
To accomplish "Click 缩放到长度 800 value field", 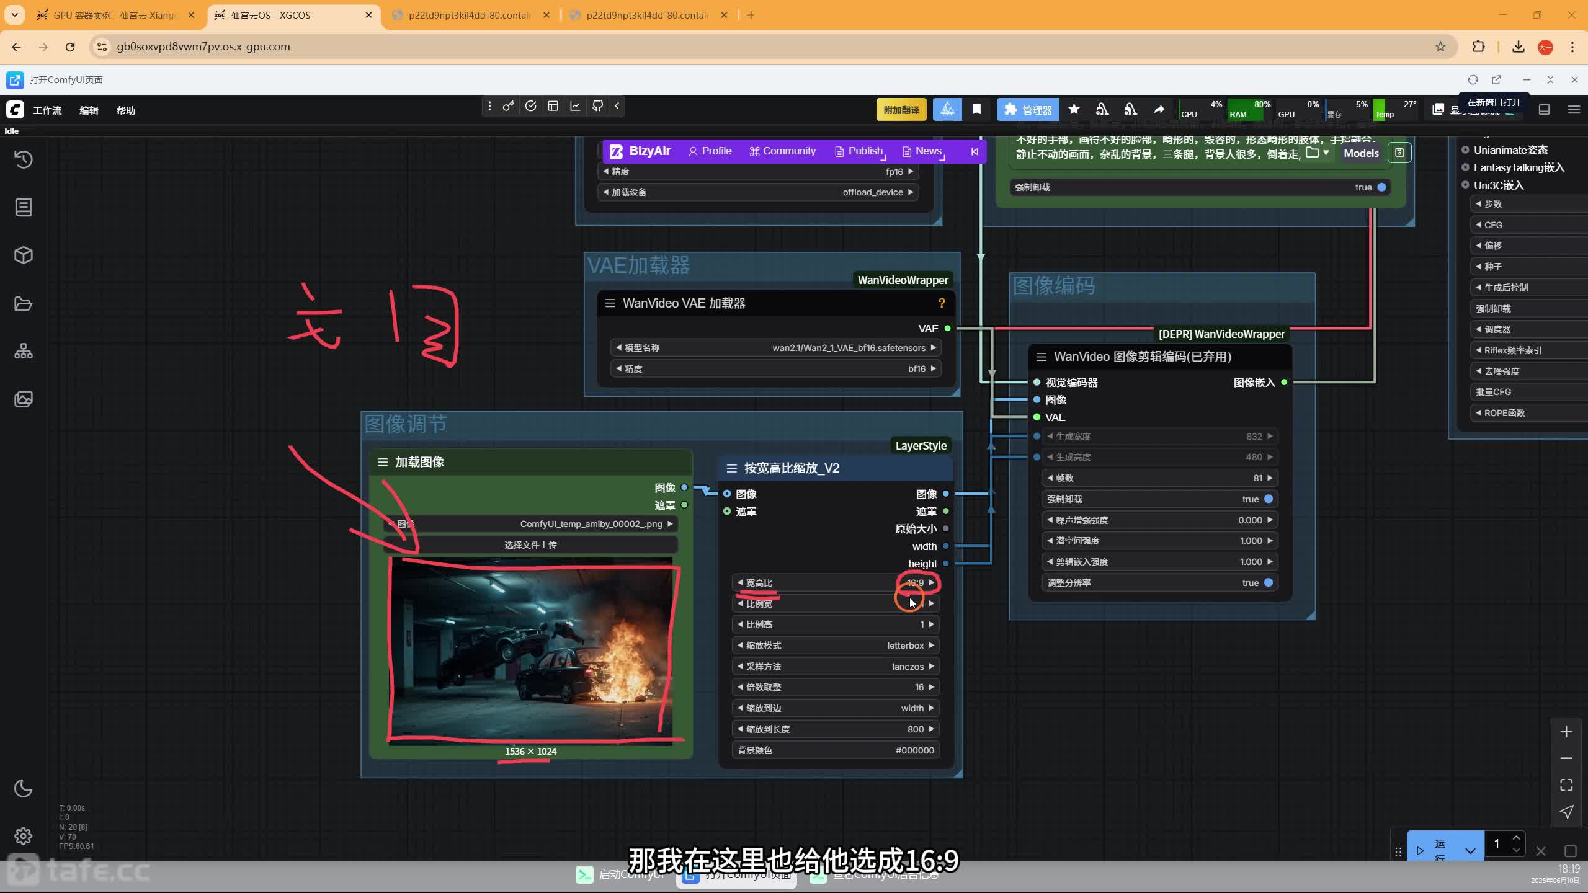I will click(836, 729).
